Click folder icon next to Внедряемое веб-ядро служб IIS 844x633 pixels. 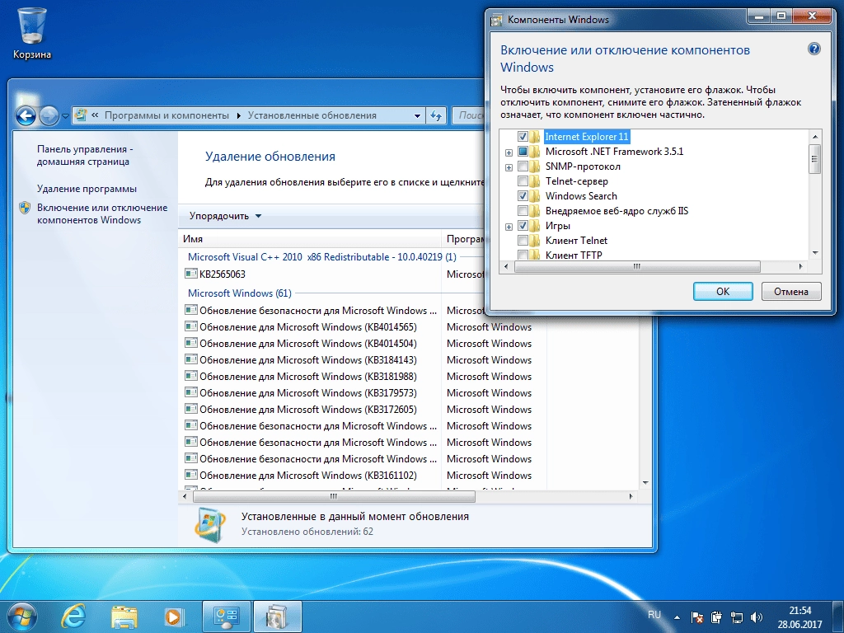pos(534,210)
